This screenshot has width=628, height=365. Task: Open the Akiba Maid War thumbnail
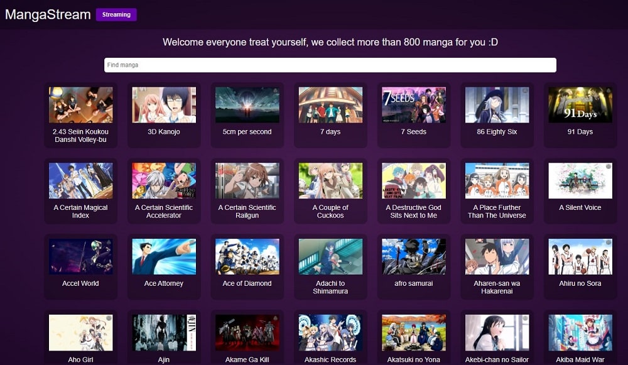tap(580, 332)
